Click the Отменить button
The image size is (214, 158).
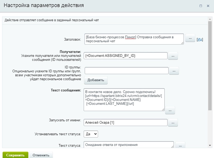[x=41, y=155]
